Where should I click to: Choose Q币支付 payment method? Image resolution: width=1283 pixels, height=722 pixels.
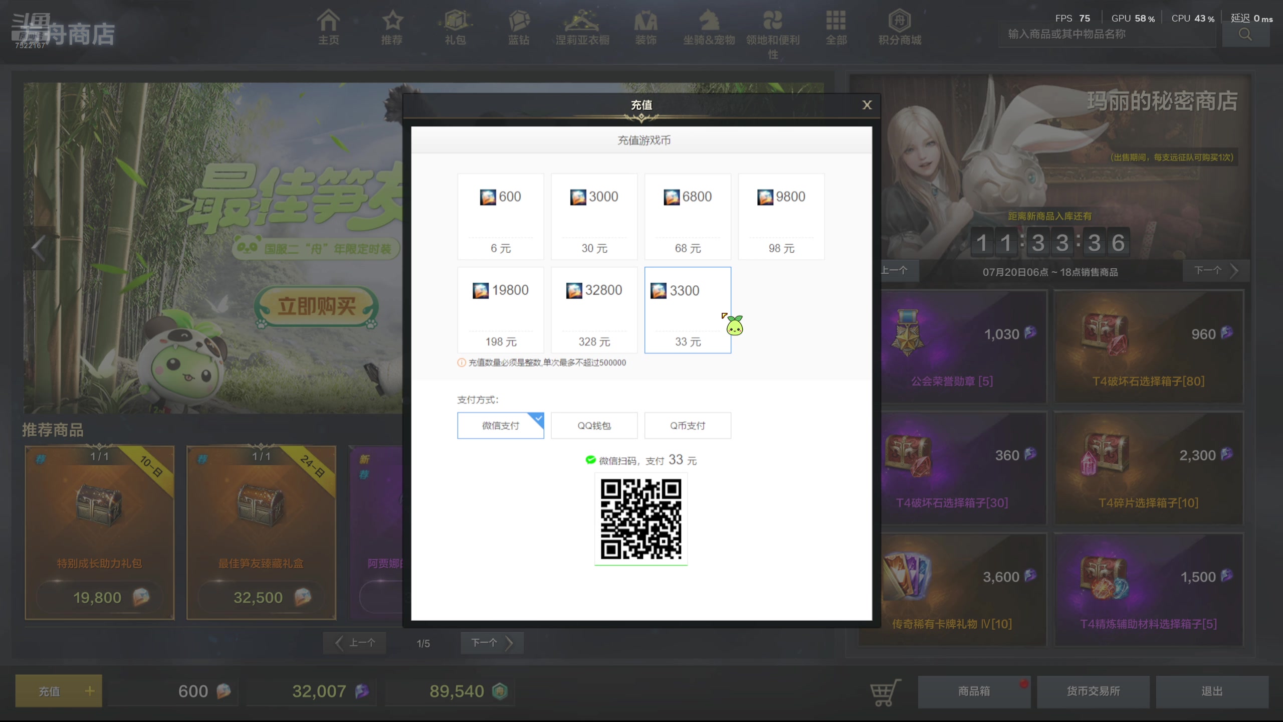point(688,426)
